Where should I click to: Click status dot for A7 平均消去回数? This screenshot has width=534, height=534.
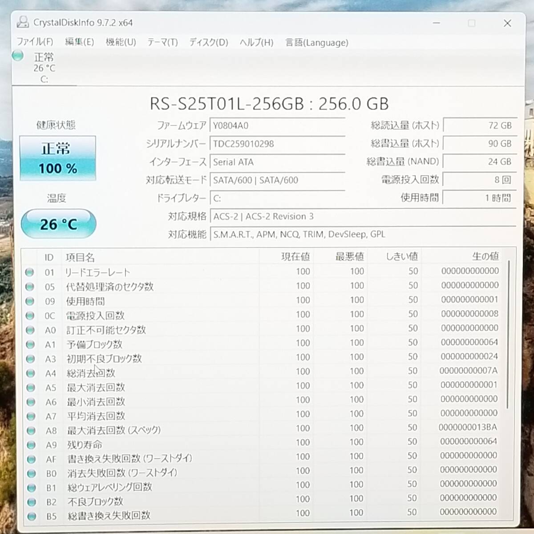(31, 416)
